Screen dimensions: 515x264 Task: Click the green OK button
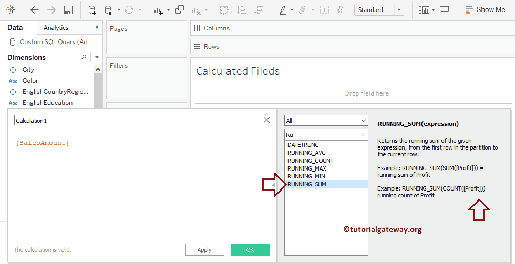coord(250,250)
